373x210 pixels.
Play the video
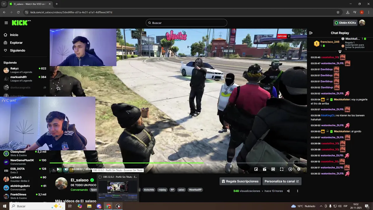tap(58, 169)
